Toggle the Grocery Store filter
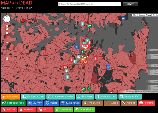 click(x=33, y=97)
